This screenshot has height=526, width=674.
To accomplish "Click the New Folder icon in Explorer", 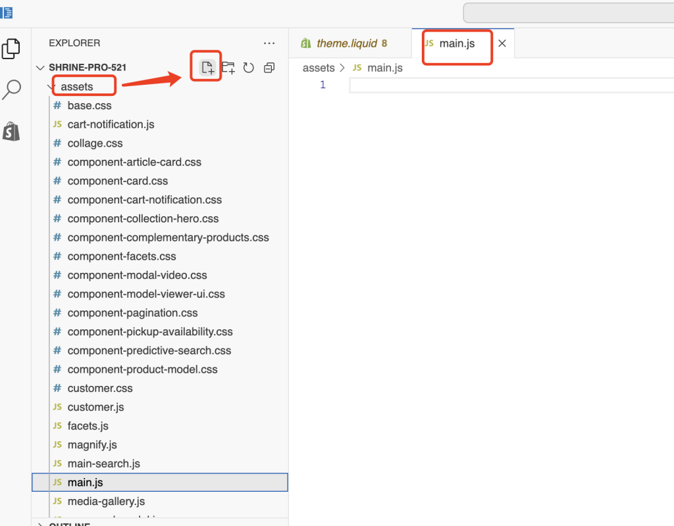I will coord(228,67).
